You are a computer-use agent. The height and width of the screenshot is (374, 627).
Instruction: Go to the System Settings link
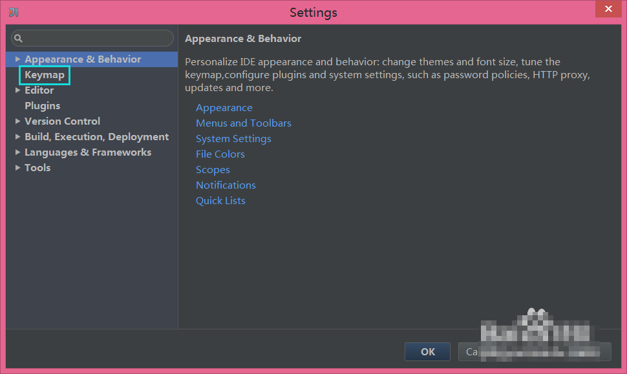click(x=233, y=139)
